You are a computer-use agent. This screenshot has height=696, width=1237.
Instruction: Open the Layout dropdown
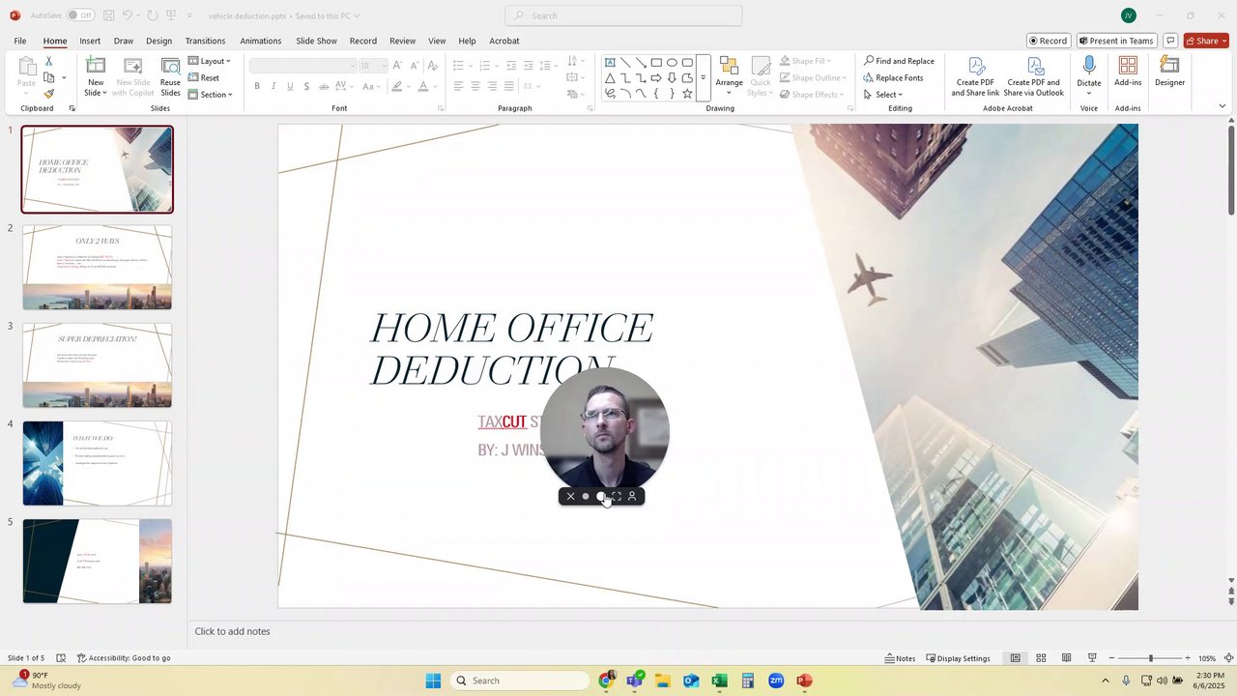(210, 61)
